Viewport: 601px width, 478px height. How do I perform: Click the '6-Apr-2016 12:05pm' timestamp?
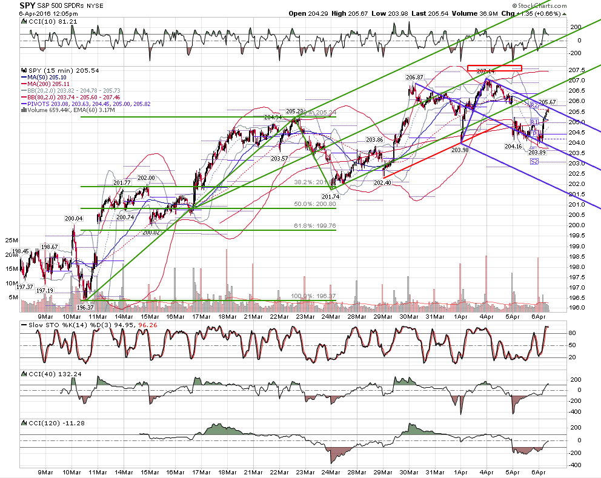click(48, 14)
